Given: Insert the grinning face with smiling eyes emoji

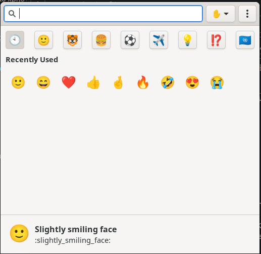Looking at the screenshot, I should [43, 82].
